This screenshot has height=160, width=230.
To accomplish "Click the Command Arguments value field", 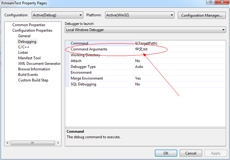I will click(180, 49).
